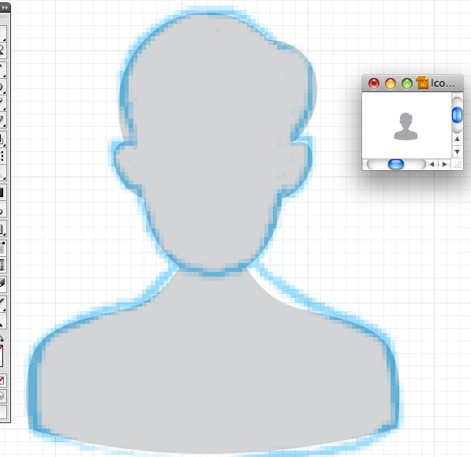
Task: Select the Ellipse shape tool
Action: [2, 87]
